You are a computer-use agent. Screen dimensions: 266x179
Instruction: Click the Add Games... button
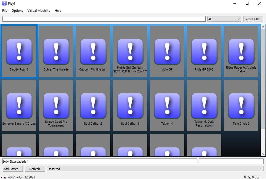[x=13, y=169]
